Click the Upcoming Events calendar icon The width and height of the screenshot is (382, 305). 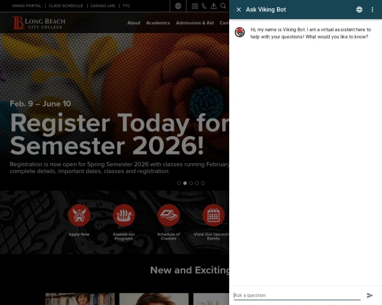click(x=213, y=215)
